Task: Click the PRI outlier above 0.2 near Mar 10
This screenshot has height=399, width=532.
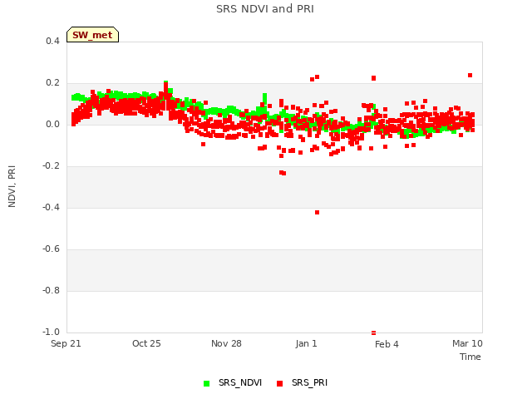Action: [x=470, y=76]
